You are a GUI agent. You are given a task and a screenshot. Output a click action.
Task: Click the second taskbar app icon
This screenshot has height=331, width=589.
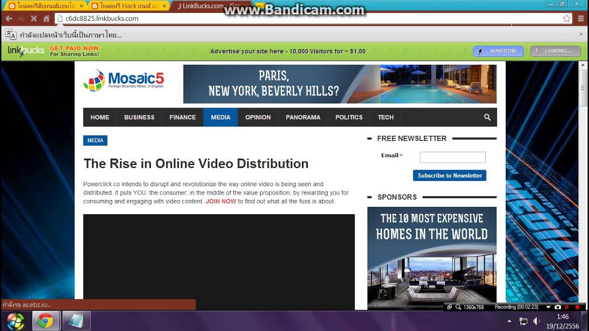[77, 321]
